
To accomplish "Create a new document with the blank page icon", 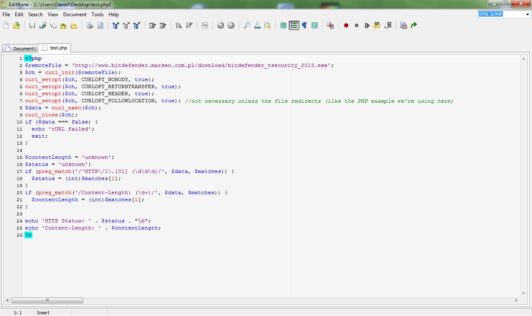I will click(x=6, y=25).
